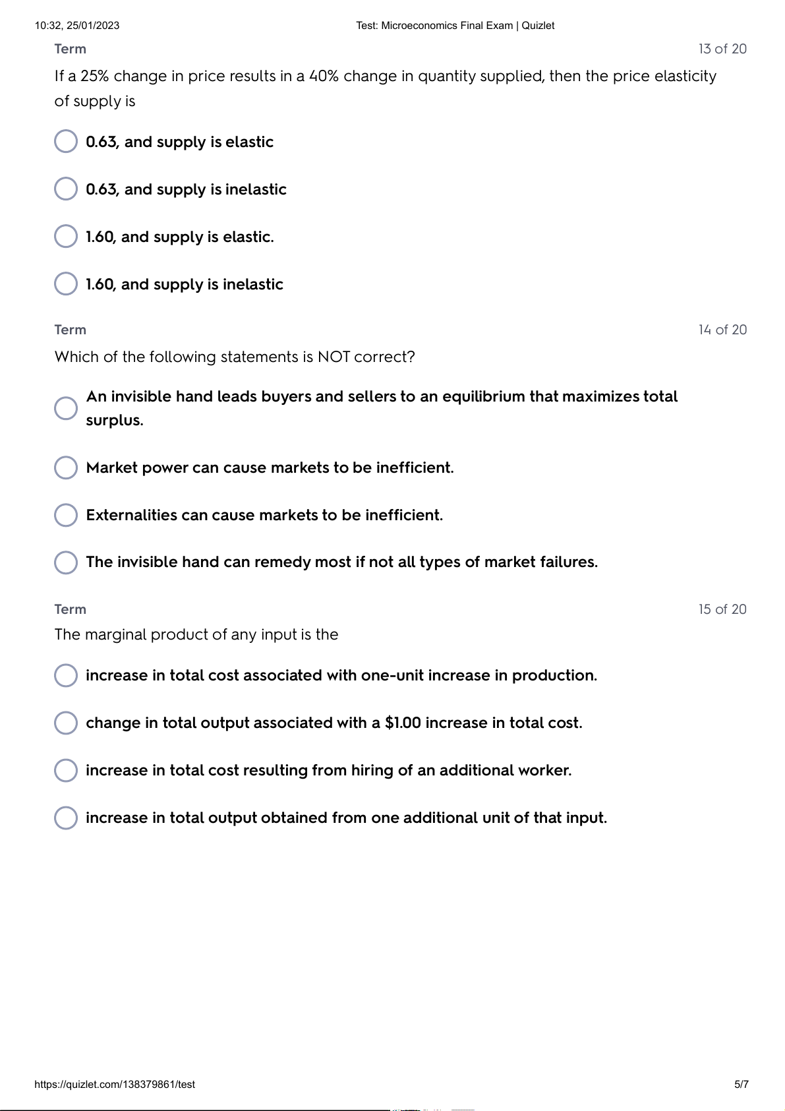
Task: Click the 'Test: Microeconomics Final Exam | Quizlet' title
Action: pyautogui.click(x=455, y=26)
